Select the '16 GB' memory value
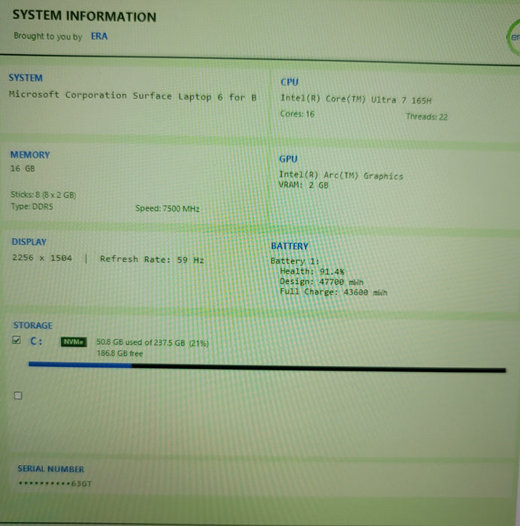The width and height of the screenshot is (520, 526). 23,168
